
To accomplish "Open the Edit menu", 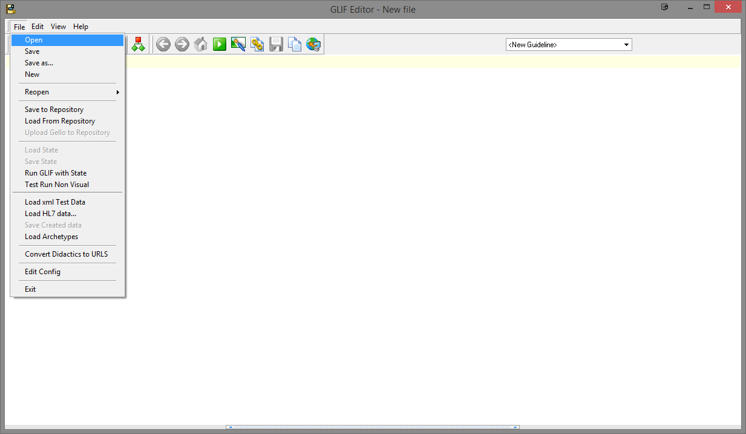I will (38, 27).
